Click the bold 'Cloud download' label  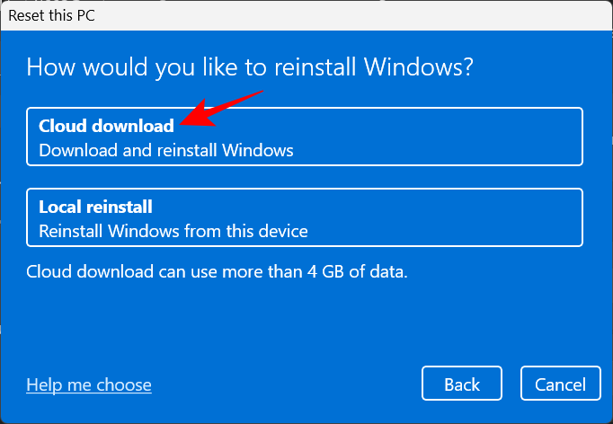(106, 126)
